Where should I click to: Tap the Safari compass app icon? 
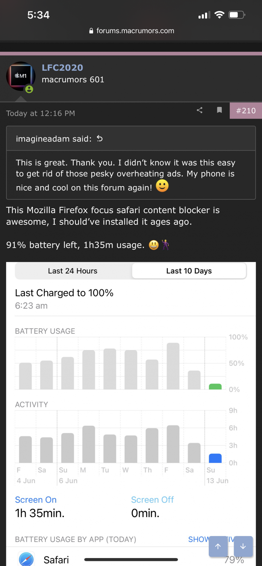[26, 559]
